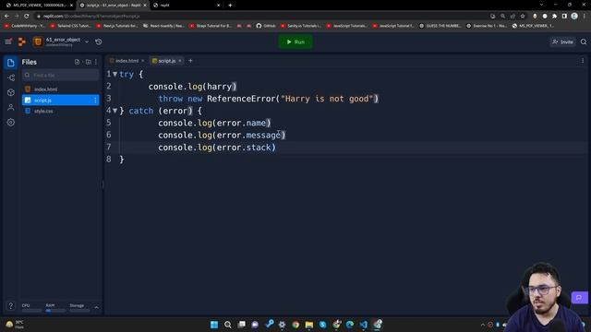Collapse the try block fold arrow
Viewport: 591px width, 332px height.
click(x=115, y=74)
